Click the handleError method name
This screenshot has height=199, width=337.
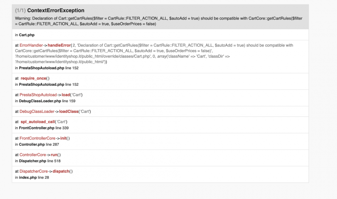59,45
